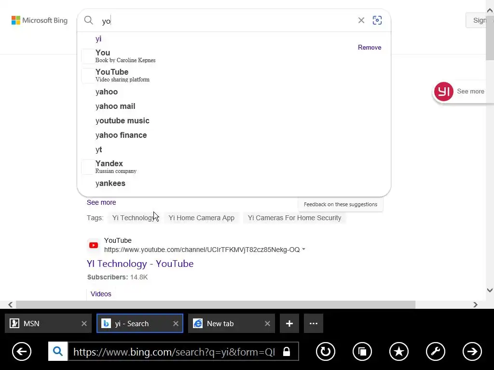Click the vertical scrollbar thumb
This screenshot has height=370, width=494.
490,37
